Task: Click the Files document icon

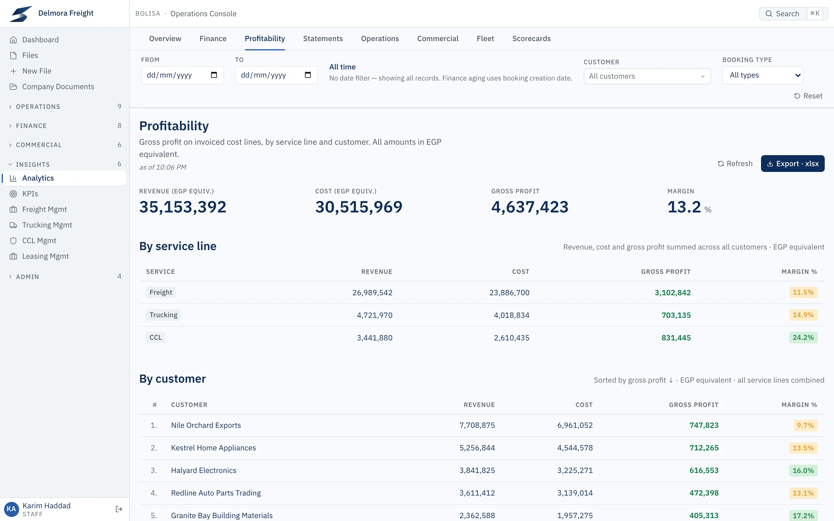Action: [13, 56]
